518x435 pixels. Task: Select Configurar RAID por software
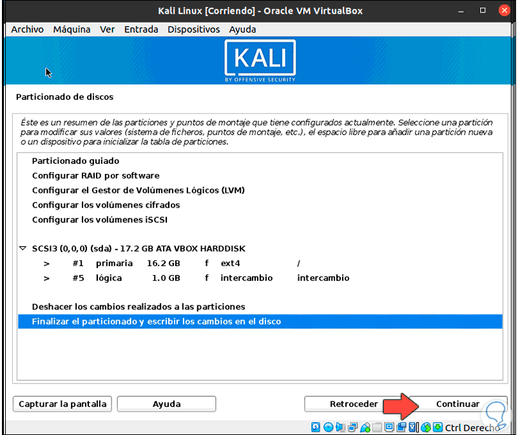[260, 175]
